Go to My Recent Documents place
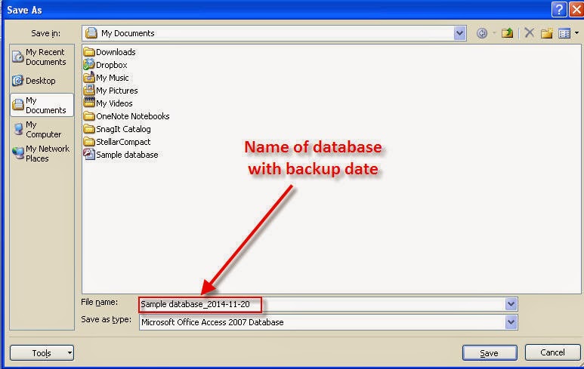The width and height of the screenshot is (584, 369). 40,57
